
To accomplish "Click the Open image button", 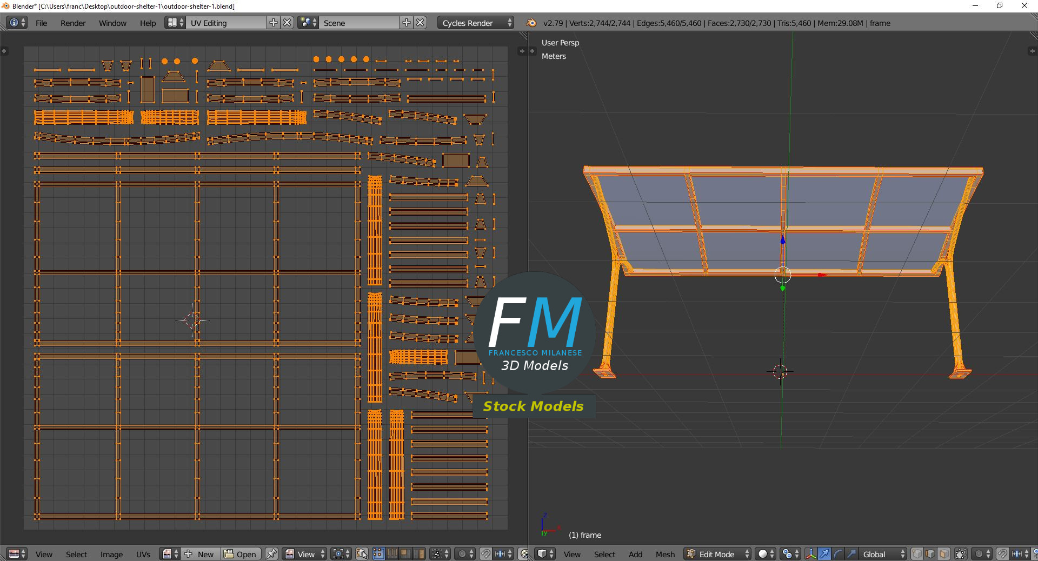I will (241, 554).
